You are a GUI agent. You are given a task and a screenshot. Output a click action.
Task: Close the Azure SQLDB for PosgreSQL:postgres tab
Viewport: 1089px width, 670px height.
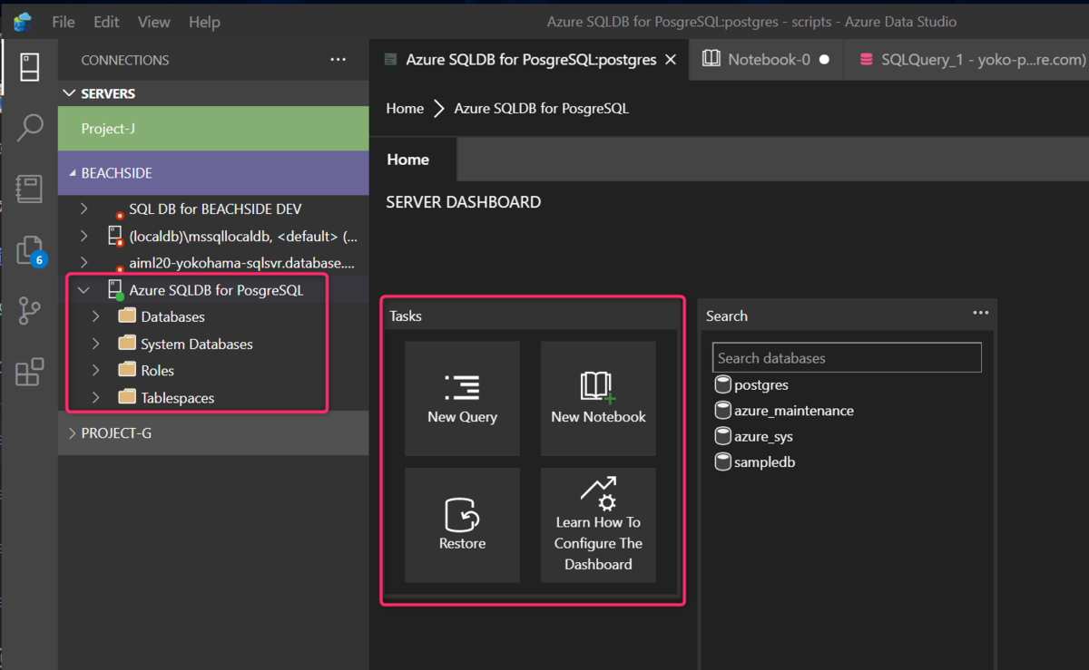pos(672,60)
